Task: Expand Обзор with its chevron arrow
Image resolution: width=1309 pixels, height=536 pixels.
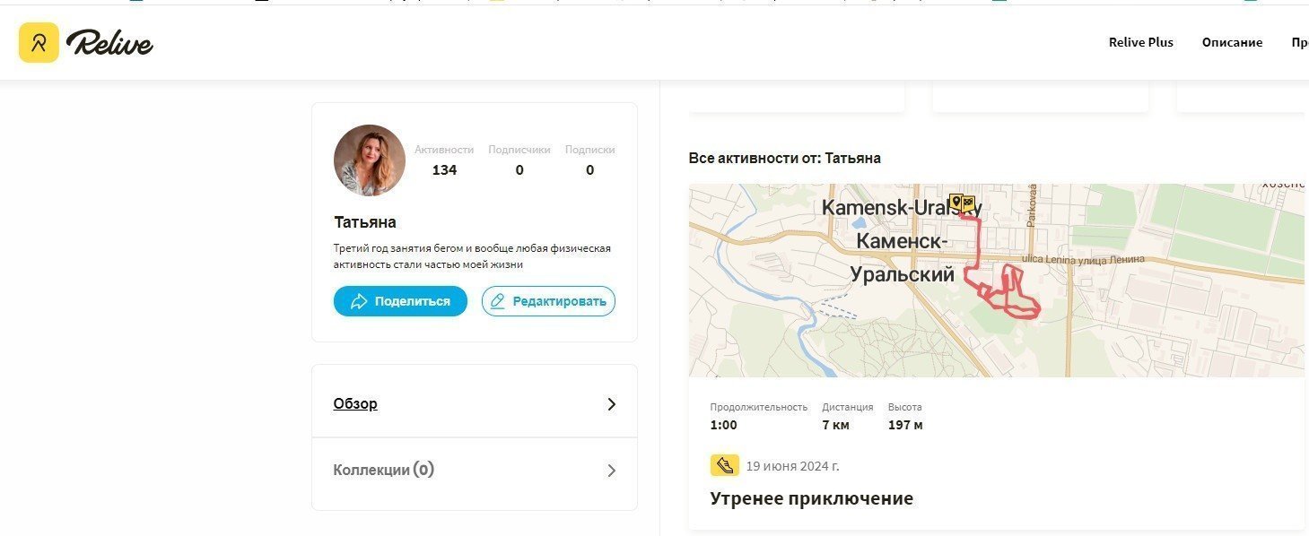Action: pyautogui.click(x=612, y=404)
